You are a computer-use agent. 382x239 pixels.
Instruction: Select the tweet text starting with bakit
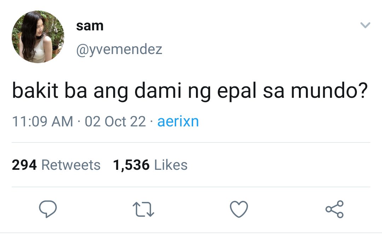190,91
